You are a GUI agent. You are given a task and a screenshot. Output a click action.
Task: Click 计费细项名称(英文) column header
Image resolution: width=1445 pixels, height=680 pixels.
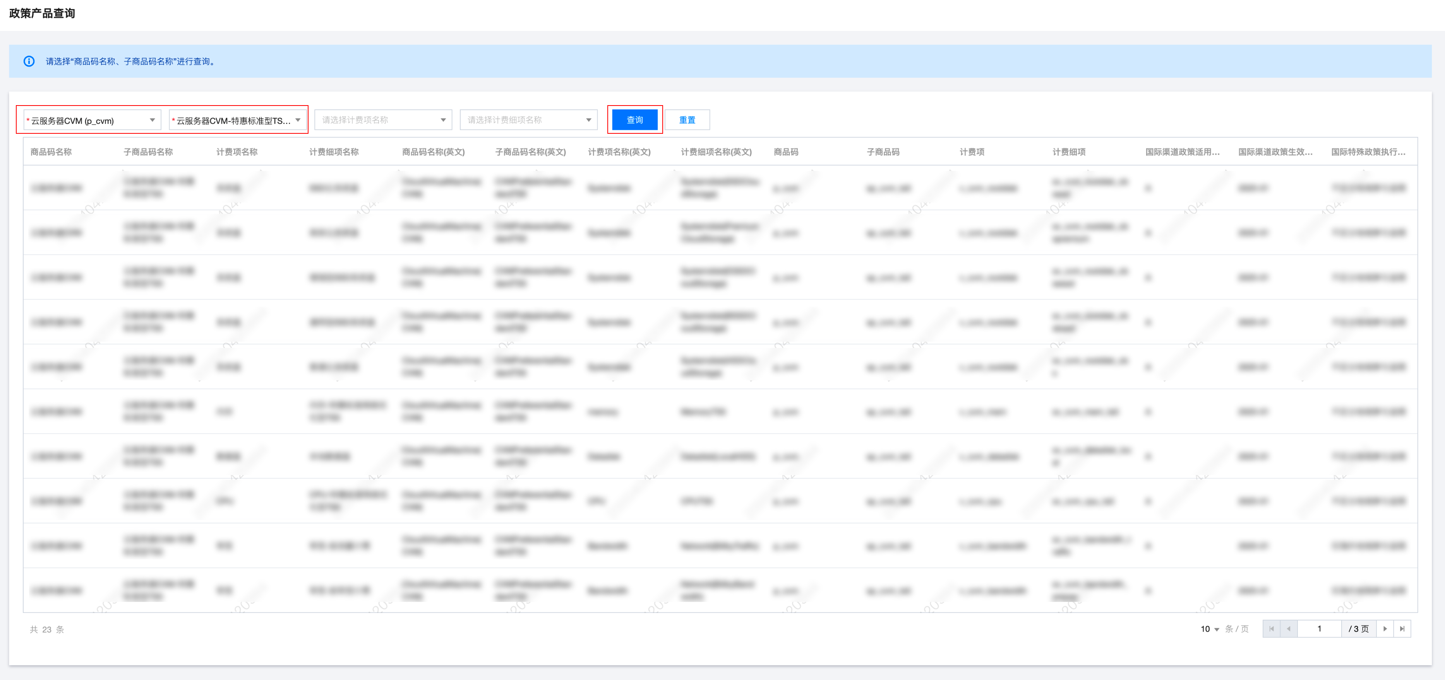(716, 152)
